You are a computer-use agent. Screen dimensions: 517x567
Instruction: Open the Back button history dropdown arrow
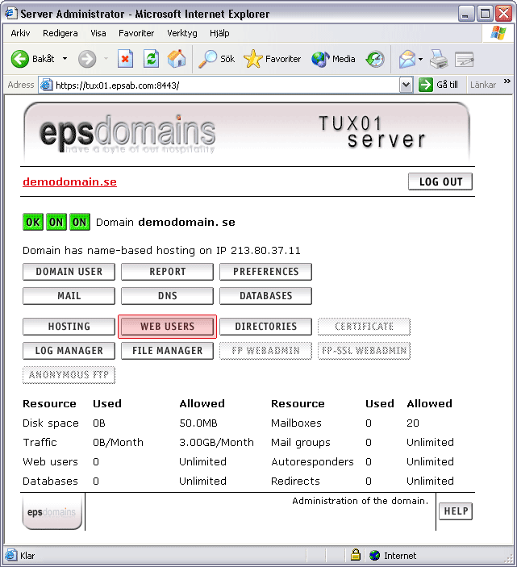click(x=65, y=59)
